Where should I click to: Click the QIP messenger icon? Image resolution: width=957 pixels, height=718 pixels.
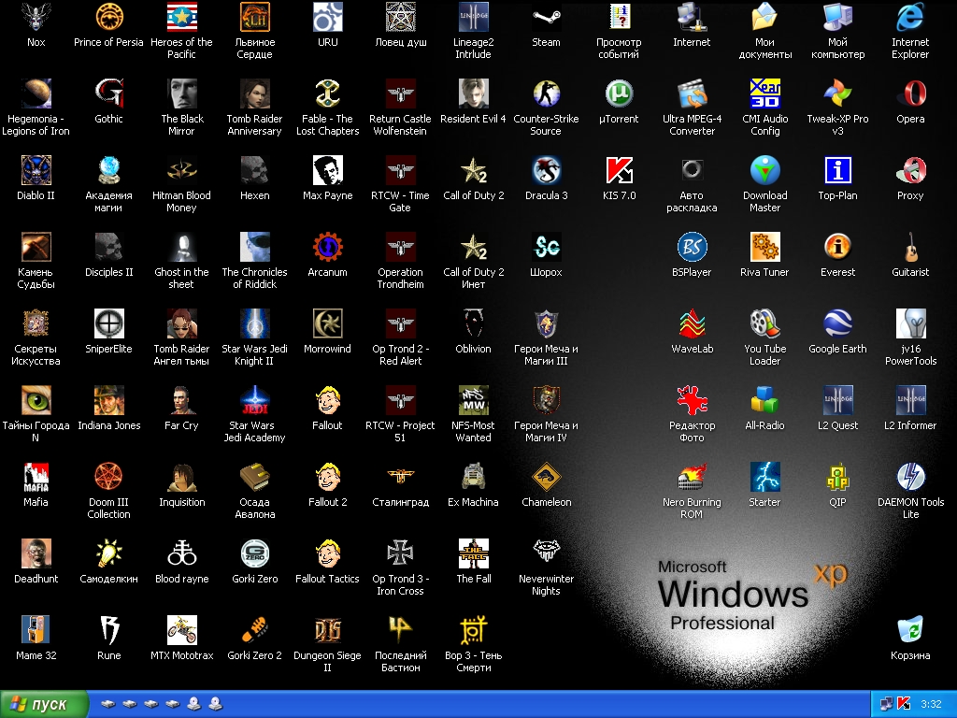[x=837, y=477]
